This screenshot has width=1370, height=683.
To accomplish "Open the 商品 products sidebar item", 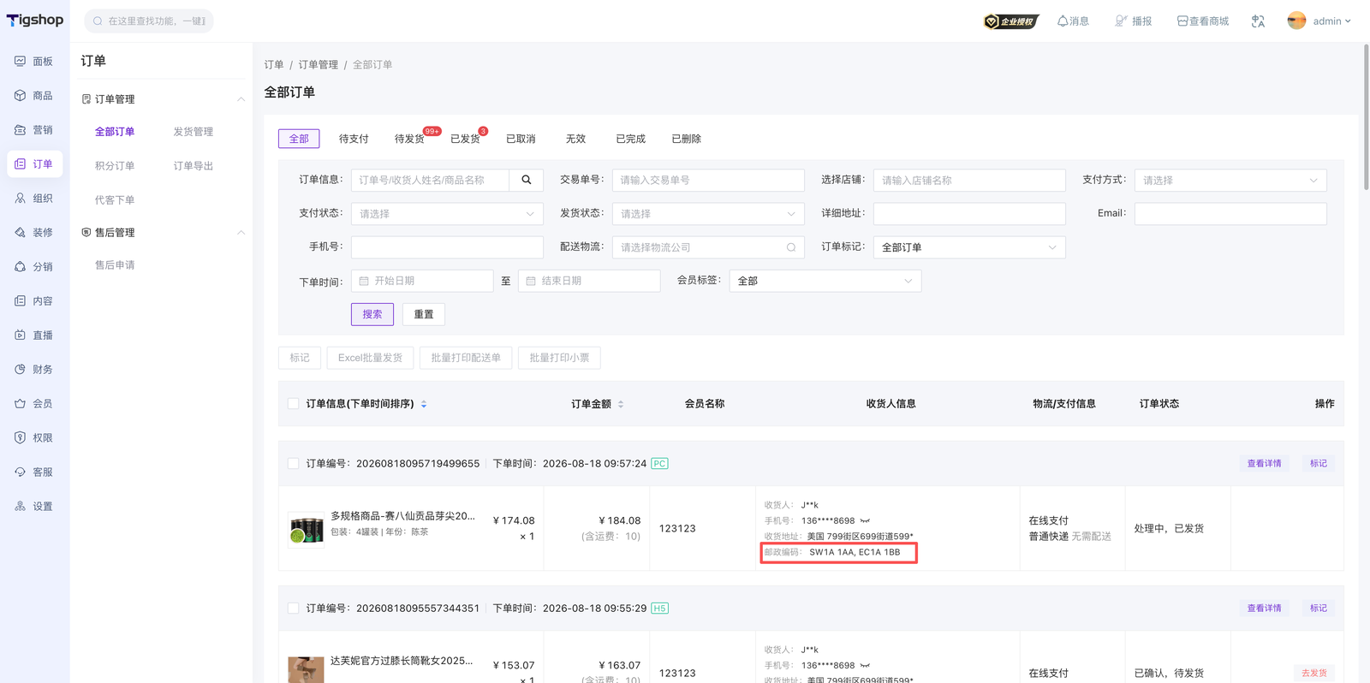I will point(34,96).
